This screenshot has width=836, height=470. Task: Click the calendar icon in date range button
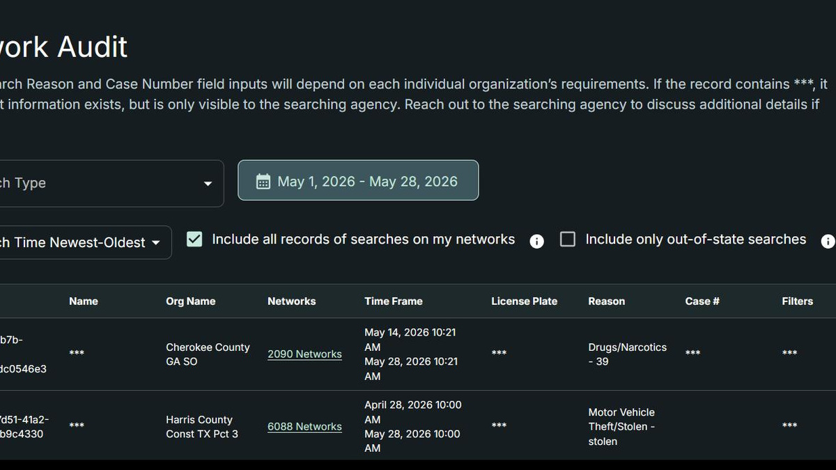[x=263, y=182]
